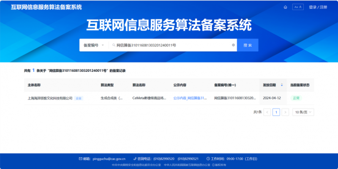Click 备案编号(唯一) column header
Viewport: 338px width, 169px height.
(225, 85)
